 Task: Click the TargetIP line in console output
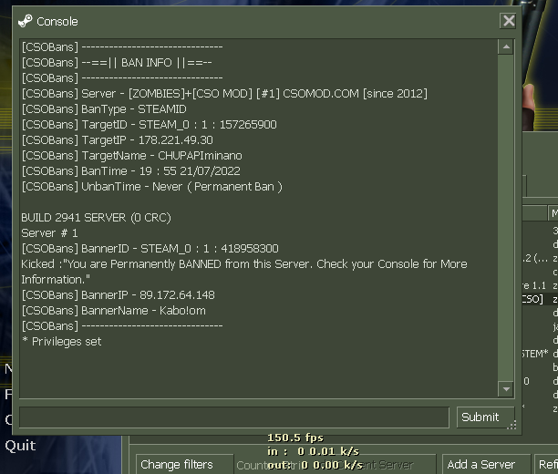pos(117,139)
